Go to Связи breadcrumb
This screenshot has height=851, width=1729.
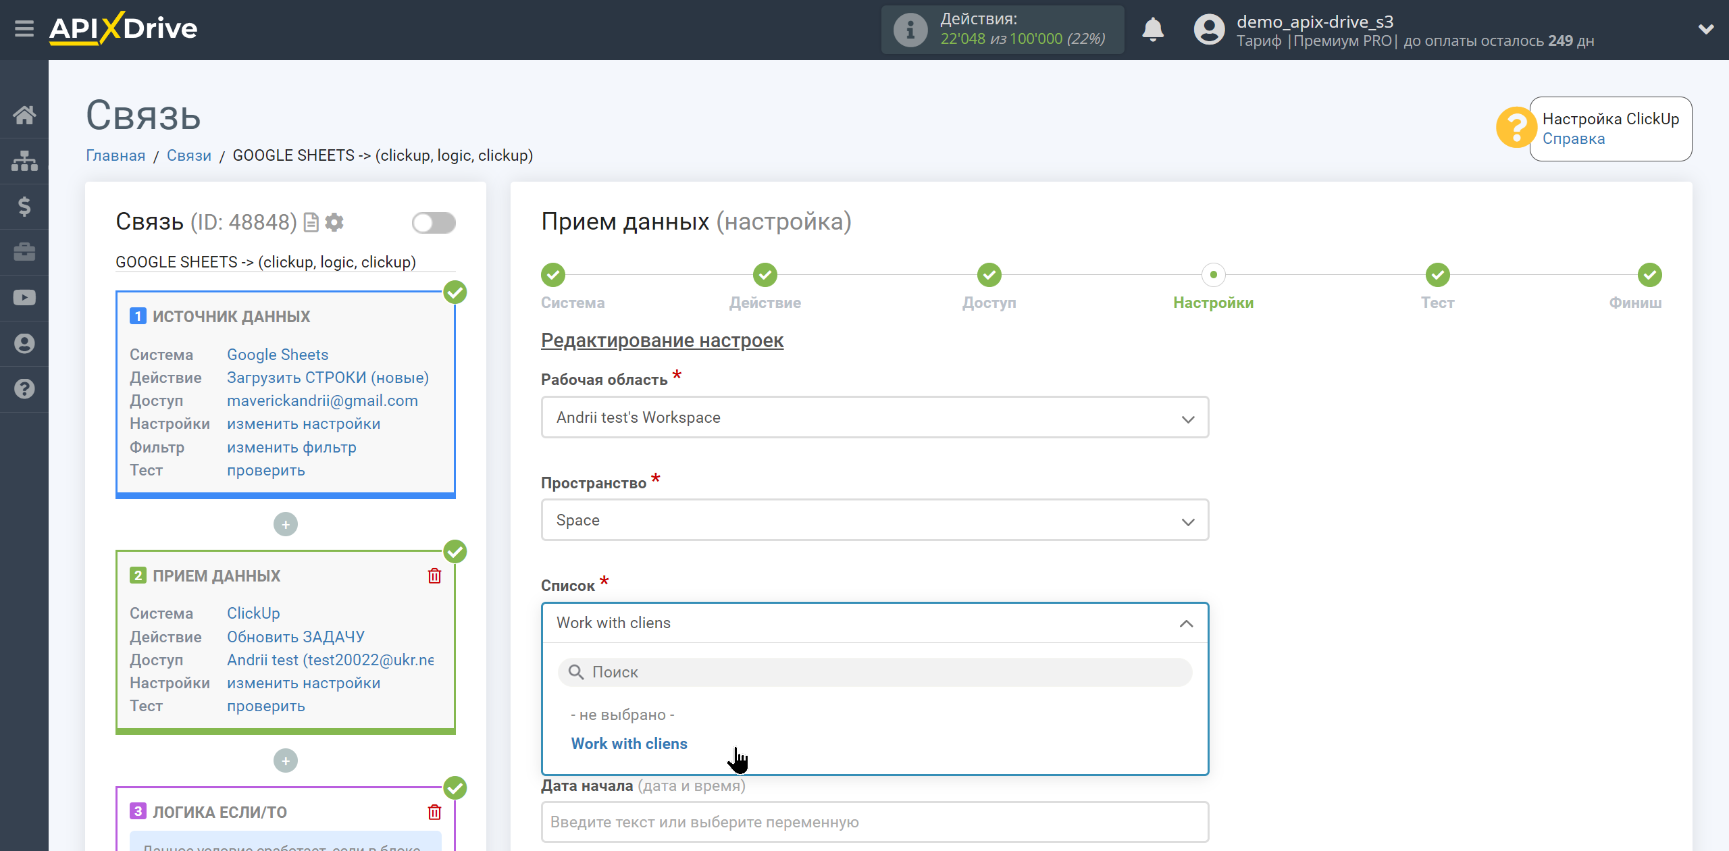click(189, 155)
